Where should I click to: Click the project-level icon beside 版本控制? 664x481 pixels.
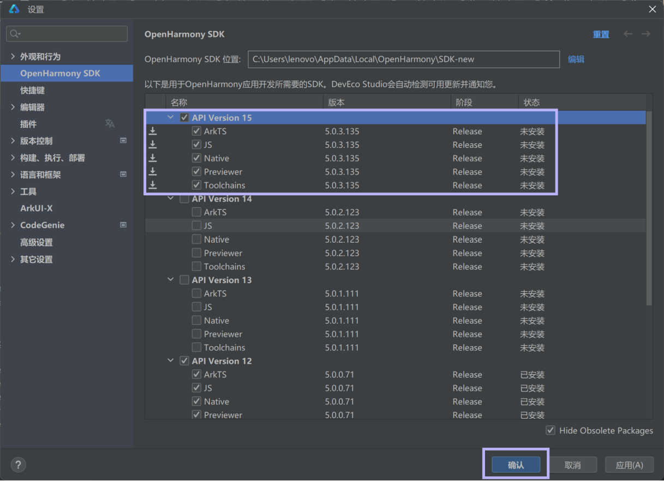pos(123,141)
